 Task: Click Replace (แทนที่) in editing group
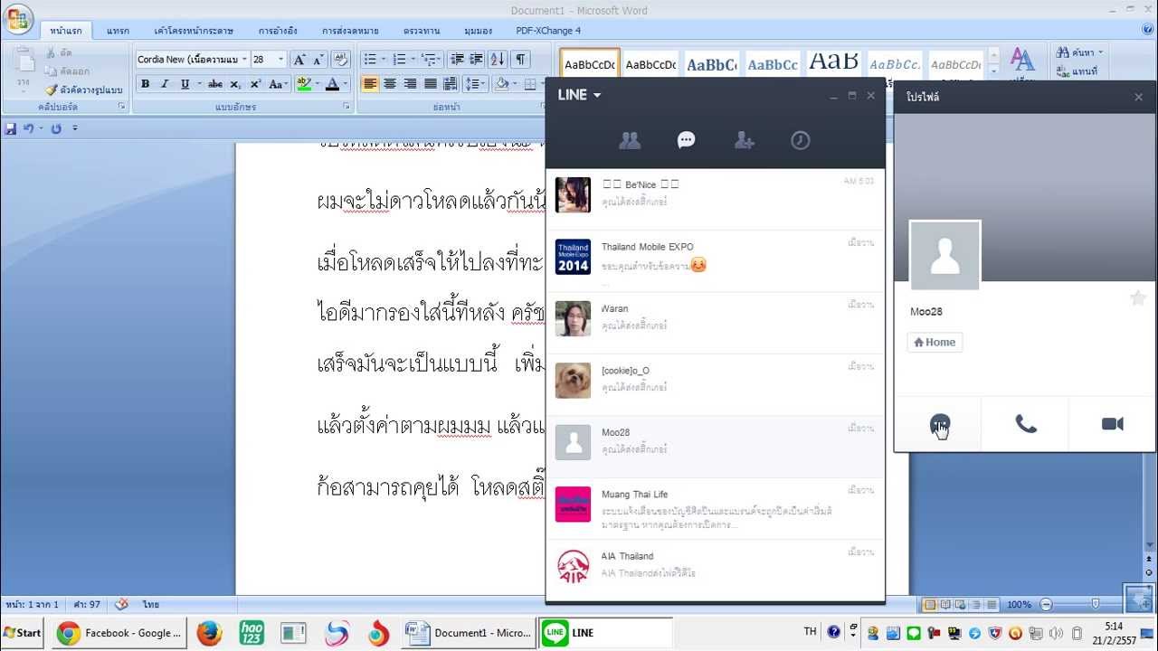(1077, 71)
